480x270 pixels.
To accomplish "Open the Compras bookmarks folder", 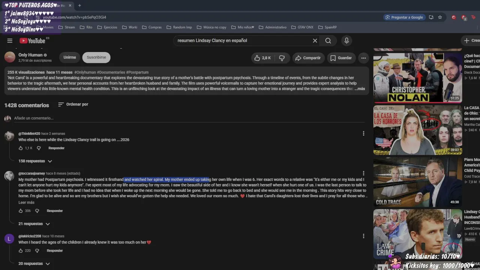I will click(x=151, y=27).
